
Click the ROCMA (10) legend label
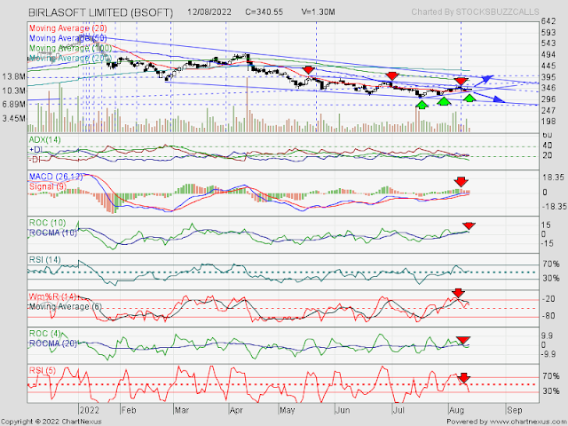point(53,233)
